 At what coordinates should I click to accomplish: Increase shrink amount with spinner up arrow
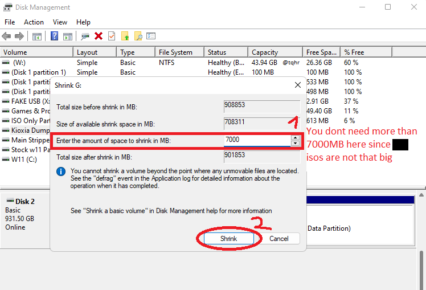pos(295,137)
